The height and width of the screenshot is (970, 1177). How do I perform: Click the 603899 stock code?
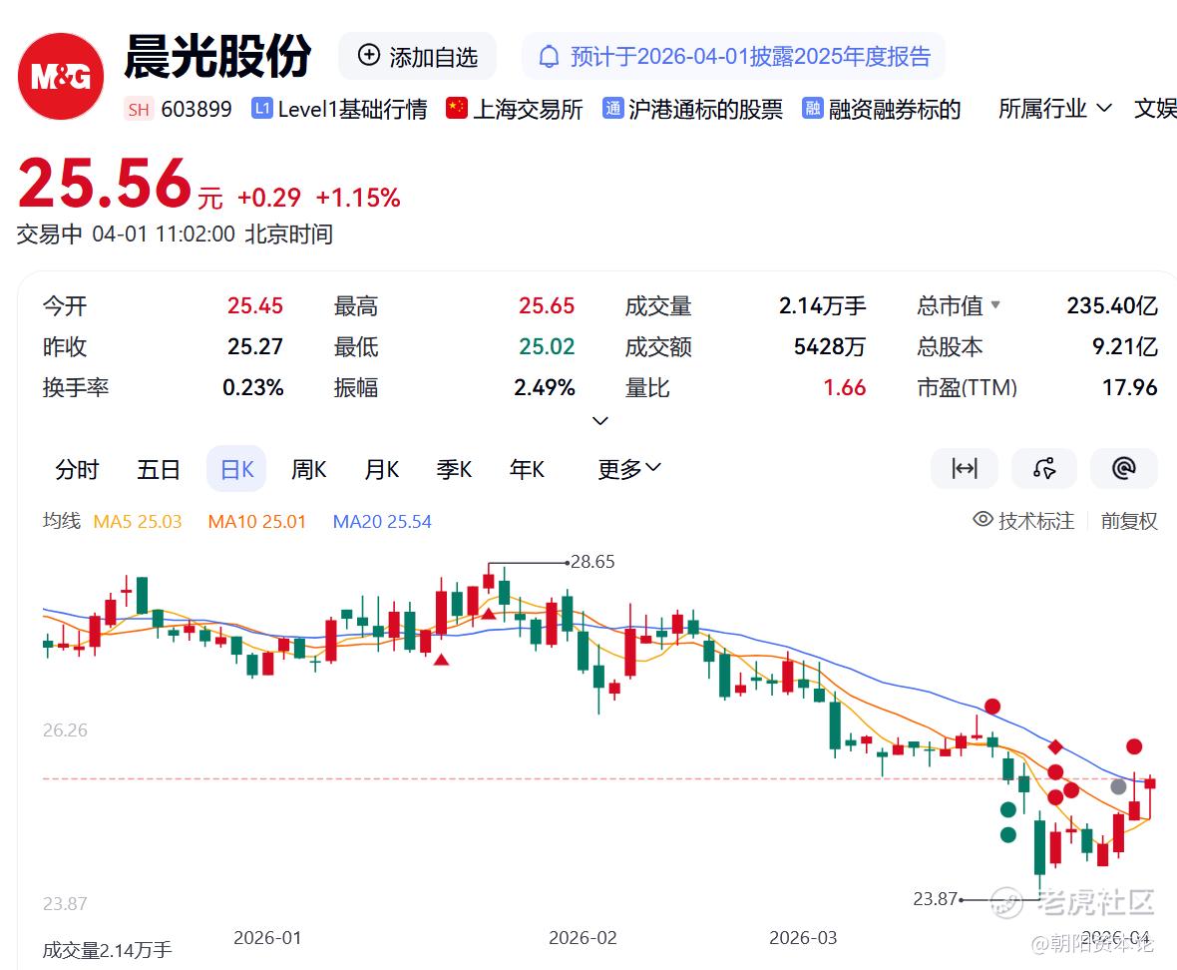pos(196,110)
